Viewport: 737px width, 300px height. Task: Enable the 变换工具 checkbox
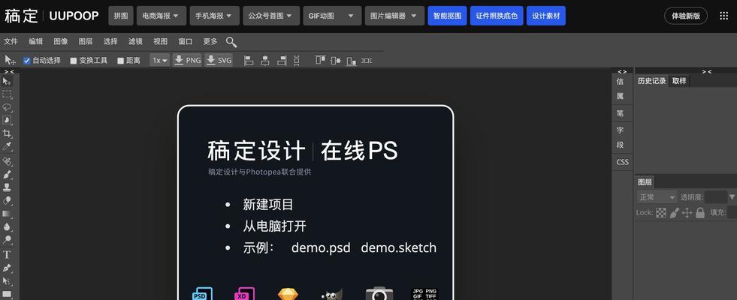tap(74, 61)
